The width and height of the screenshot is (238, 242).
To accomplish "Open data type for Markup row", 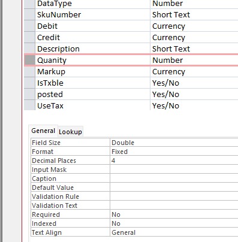I will (194, 71).
